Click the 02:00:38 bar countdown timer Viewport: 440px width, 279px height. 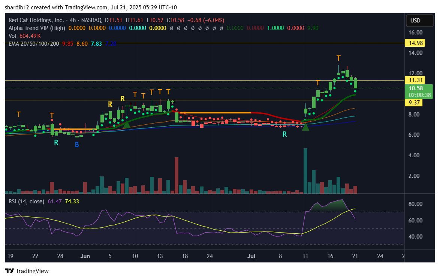click(419, 95)
